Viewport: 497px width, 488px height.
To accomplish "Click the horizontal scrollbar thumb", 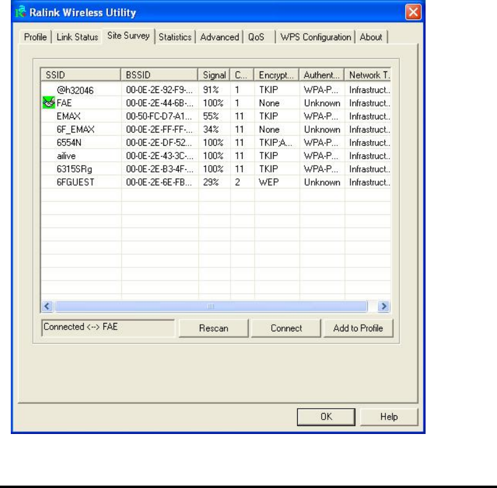I will pyautogui.click(x=211, y=306).
